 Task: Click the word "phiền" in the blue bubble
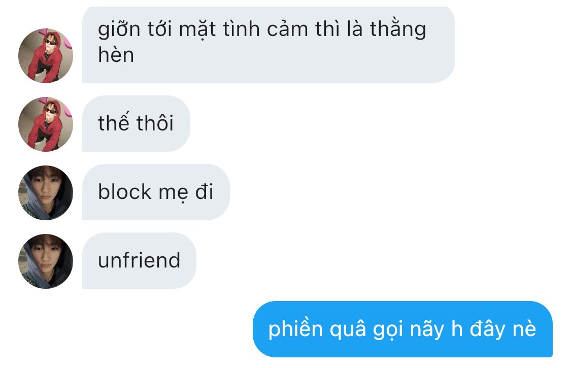(x=296, y=329)
